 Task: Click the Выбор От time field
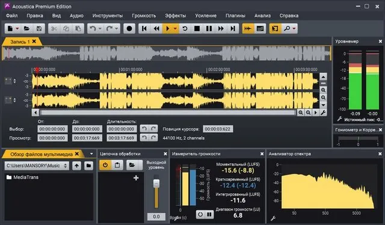(x=52, y=129)
